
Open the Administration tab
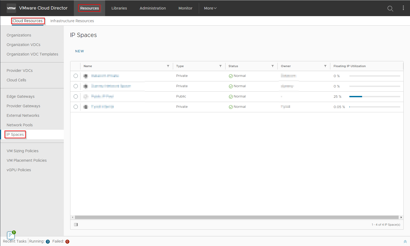pos(153,8)
